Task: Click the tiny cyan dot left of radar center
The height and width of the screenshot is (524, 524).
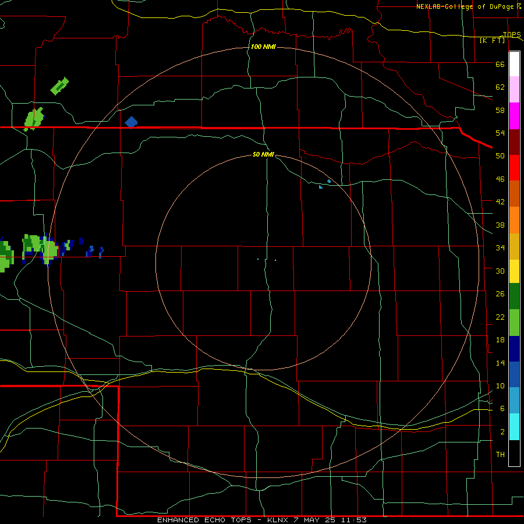Action: (x=258, y=259)
